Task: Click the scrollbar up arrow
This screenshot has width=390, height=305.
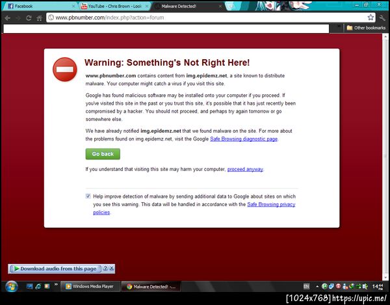Action: [385, 37]
